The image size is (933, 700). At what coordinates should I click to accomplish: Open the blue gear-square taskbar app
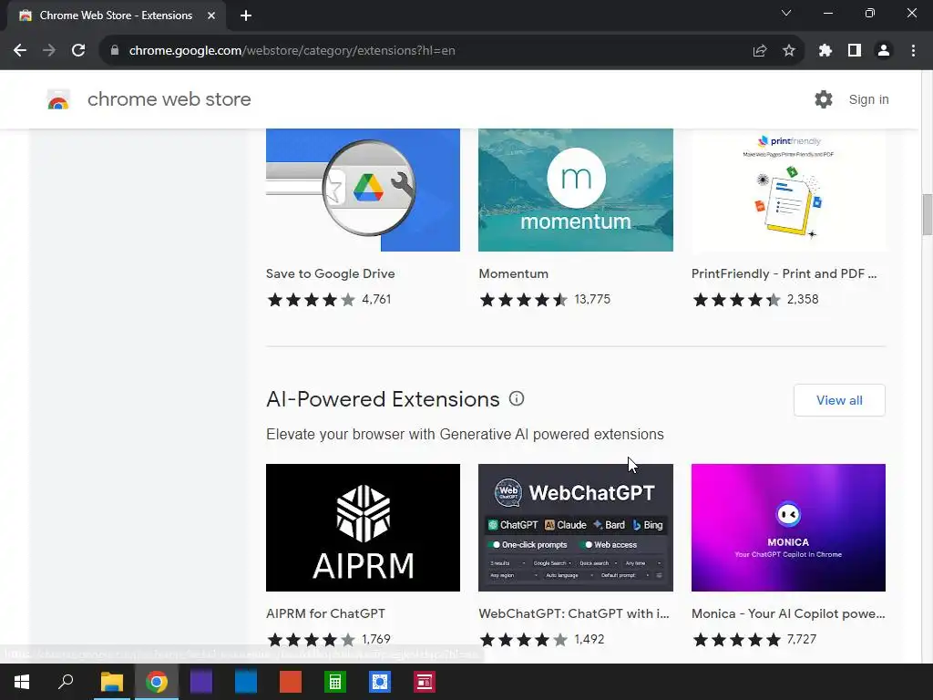pyautogui.click(x=380, y=682)
